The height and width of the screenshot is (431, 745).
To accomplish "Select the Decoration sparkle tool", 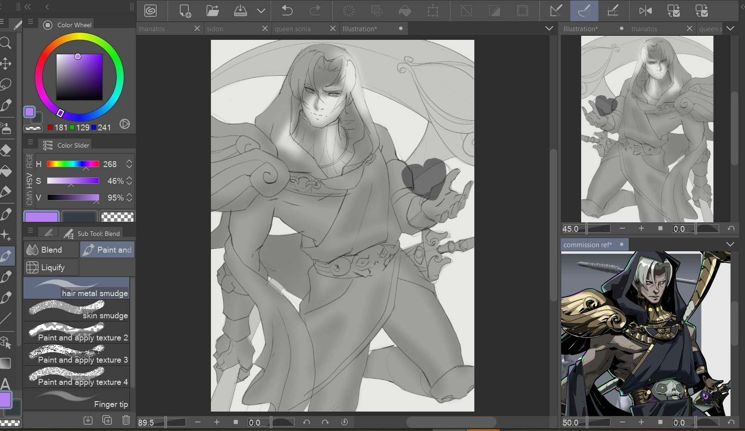I will click(5, 235).
